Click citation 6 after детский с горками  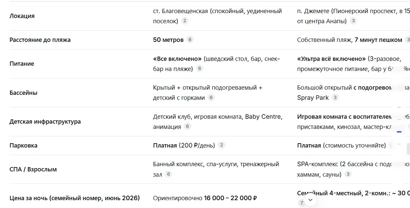(x=211, y=98)
